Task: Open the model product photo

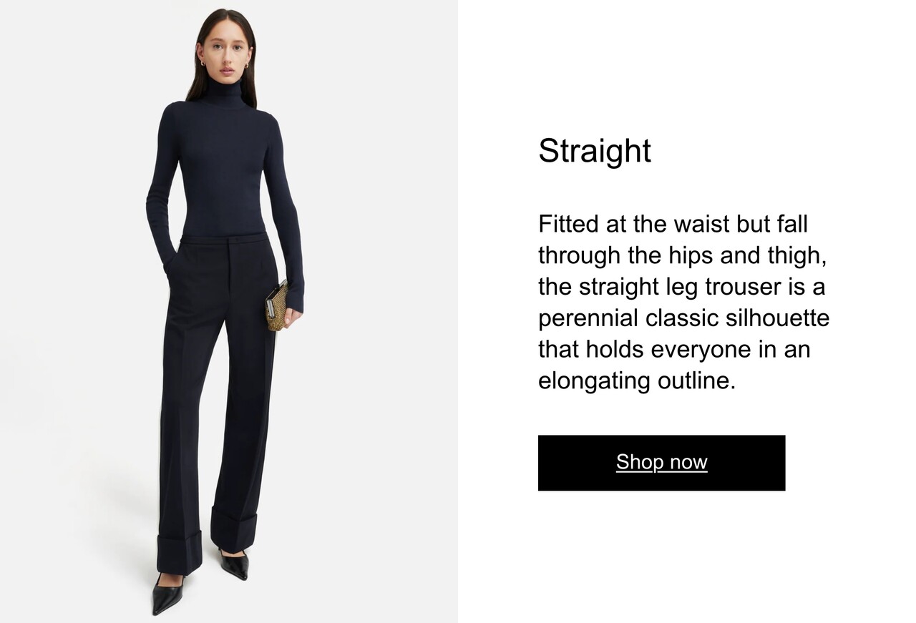Action: coord(229,311)
